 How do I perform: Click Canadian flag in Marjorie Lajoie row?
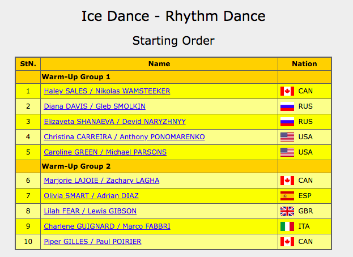287,181
